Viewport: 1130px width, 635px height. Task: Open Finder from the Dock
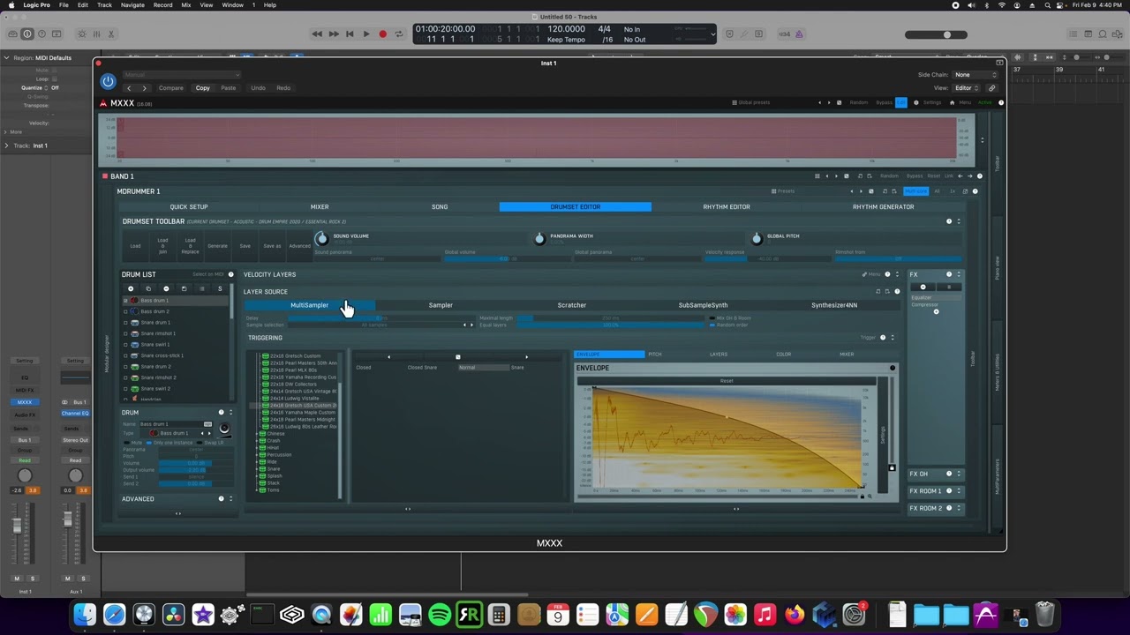tap(85, 614)
